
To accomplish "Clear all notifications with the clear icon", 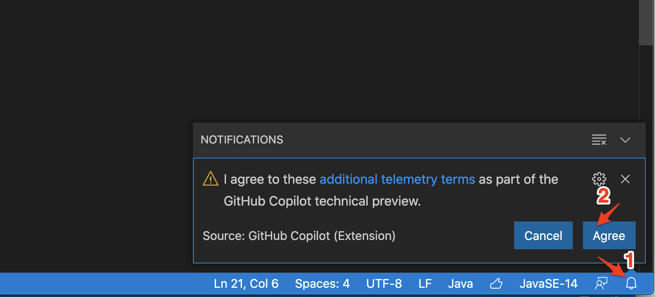I will [599, 140].
